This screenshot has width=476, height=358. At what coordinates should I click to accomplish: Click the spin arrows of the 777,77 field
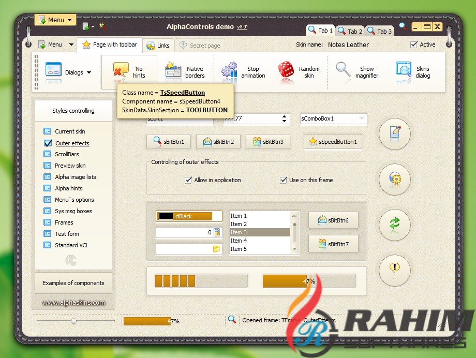(x=284, y=118)
